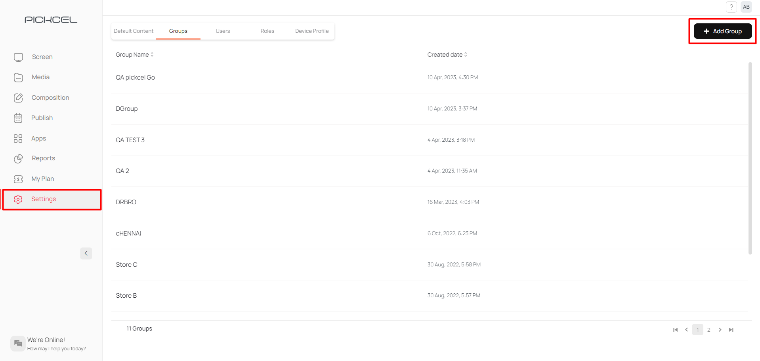Click the Reports pie chart icon

18,158
